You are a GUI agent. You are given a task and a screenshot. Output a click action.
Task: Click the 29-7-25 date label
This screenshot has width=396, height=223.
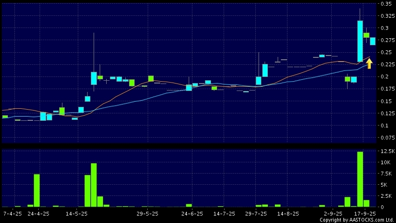click(x=256, y=214)
